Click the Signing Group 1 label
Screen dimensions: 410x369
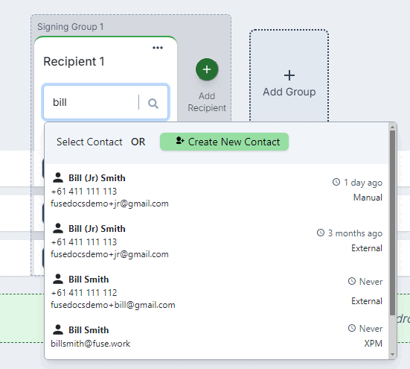pyautogui.click(x=71, y=27)
